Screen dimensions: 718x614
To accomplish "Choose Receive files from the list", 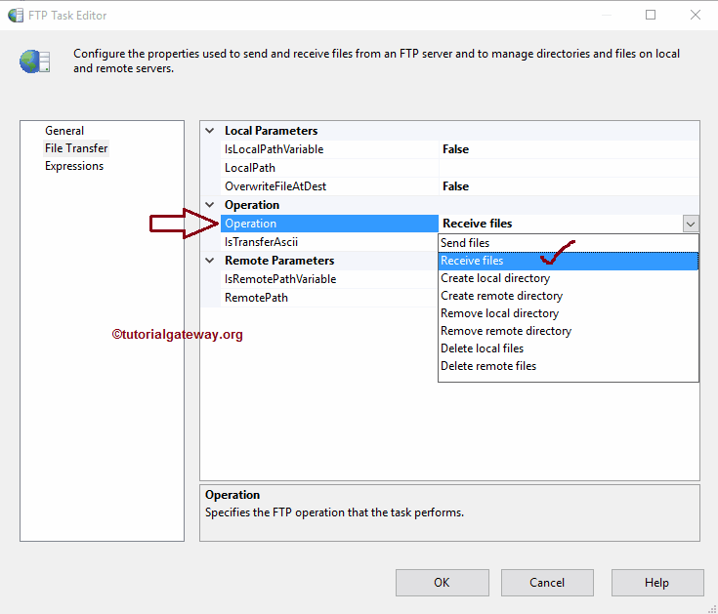I will click(568, 261).
